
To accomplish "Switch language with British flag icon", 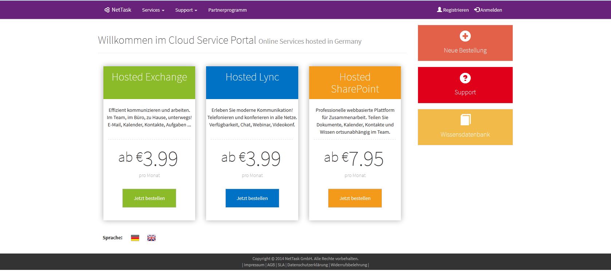I will click(151, 238).
